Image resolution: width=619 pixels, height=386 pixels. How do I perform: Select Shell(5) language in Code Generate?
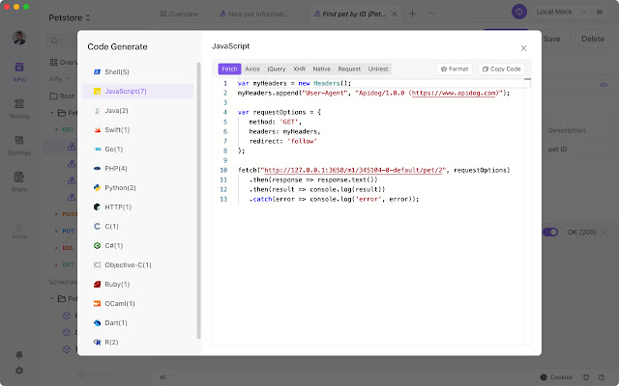pos(137,71)
